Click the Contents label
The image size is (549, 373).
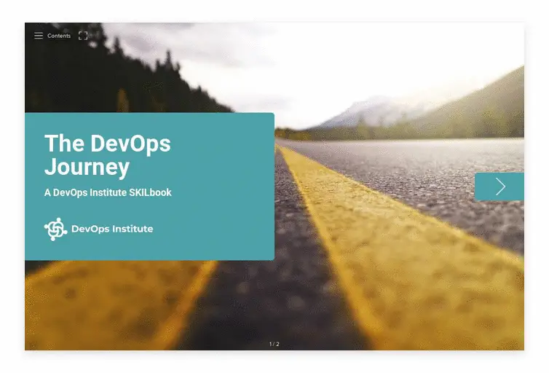pyautogui.click(x=59, y=36)
